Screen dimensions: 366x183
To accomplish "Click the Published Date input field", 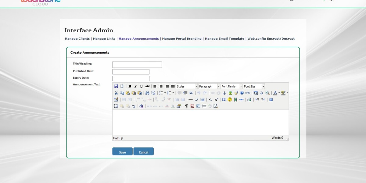I will pos(131,71).
